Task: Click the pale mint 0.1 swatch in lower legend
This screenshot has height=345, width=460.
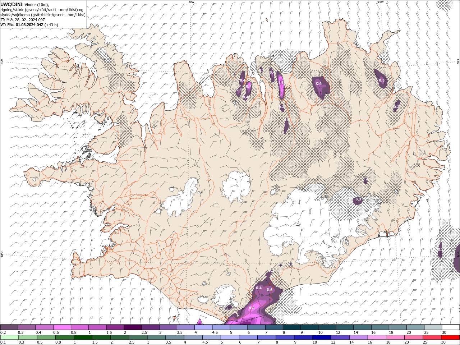Action: tap(9, 337)
